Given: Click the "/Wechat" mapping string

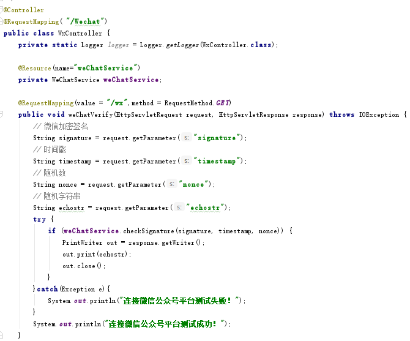Looking at the screenshot, I should coord(89,22).
